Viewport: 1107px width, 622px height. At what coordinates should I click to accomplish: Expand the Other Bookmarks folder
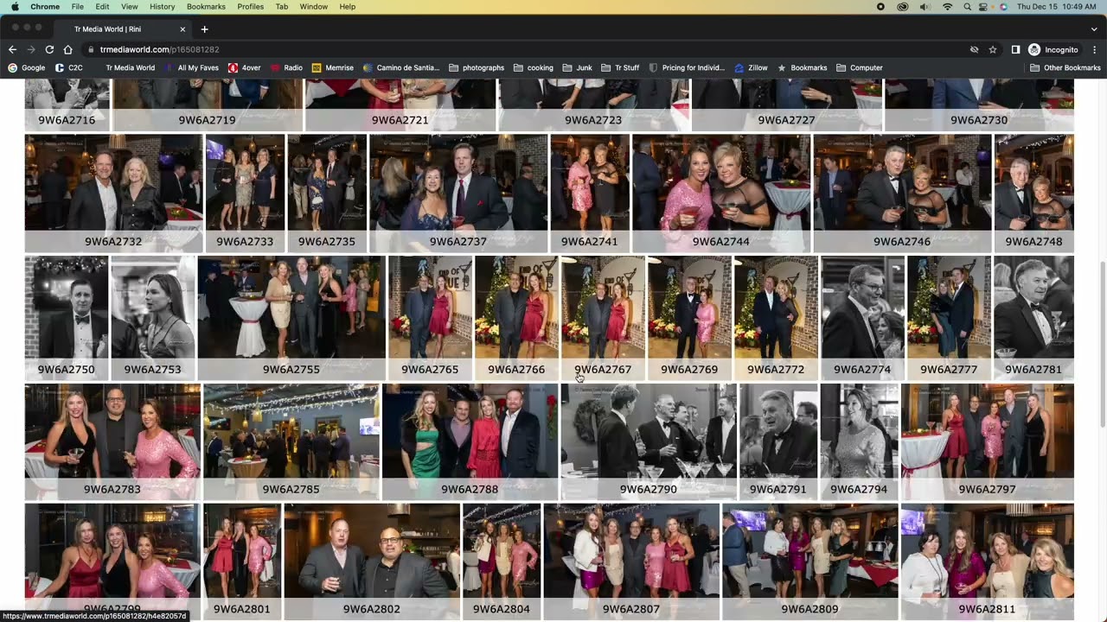[1065, 67]
